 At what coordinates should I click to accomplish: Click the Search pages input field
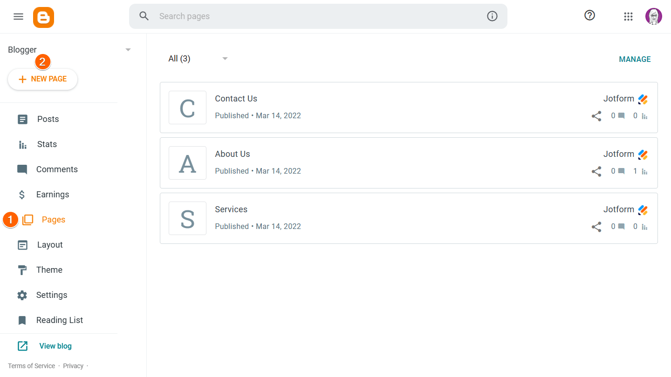(317, 16)
